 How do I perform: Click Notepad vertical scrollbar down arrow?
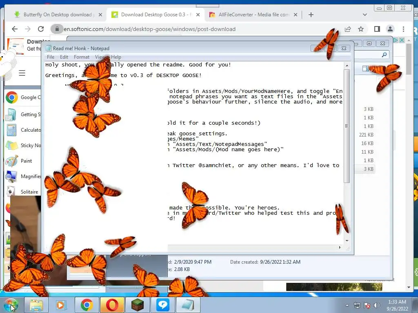pyautogui.click(x=347, y=240)
